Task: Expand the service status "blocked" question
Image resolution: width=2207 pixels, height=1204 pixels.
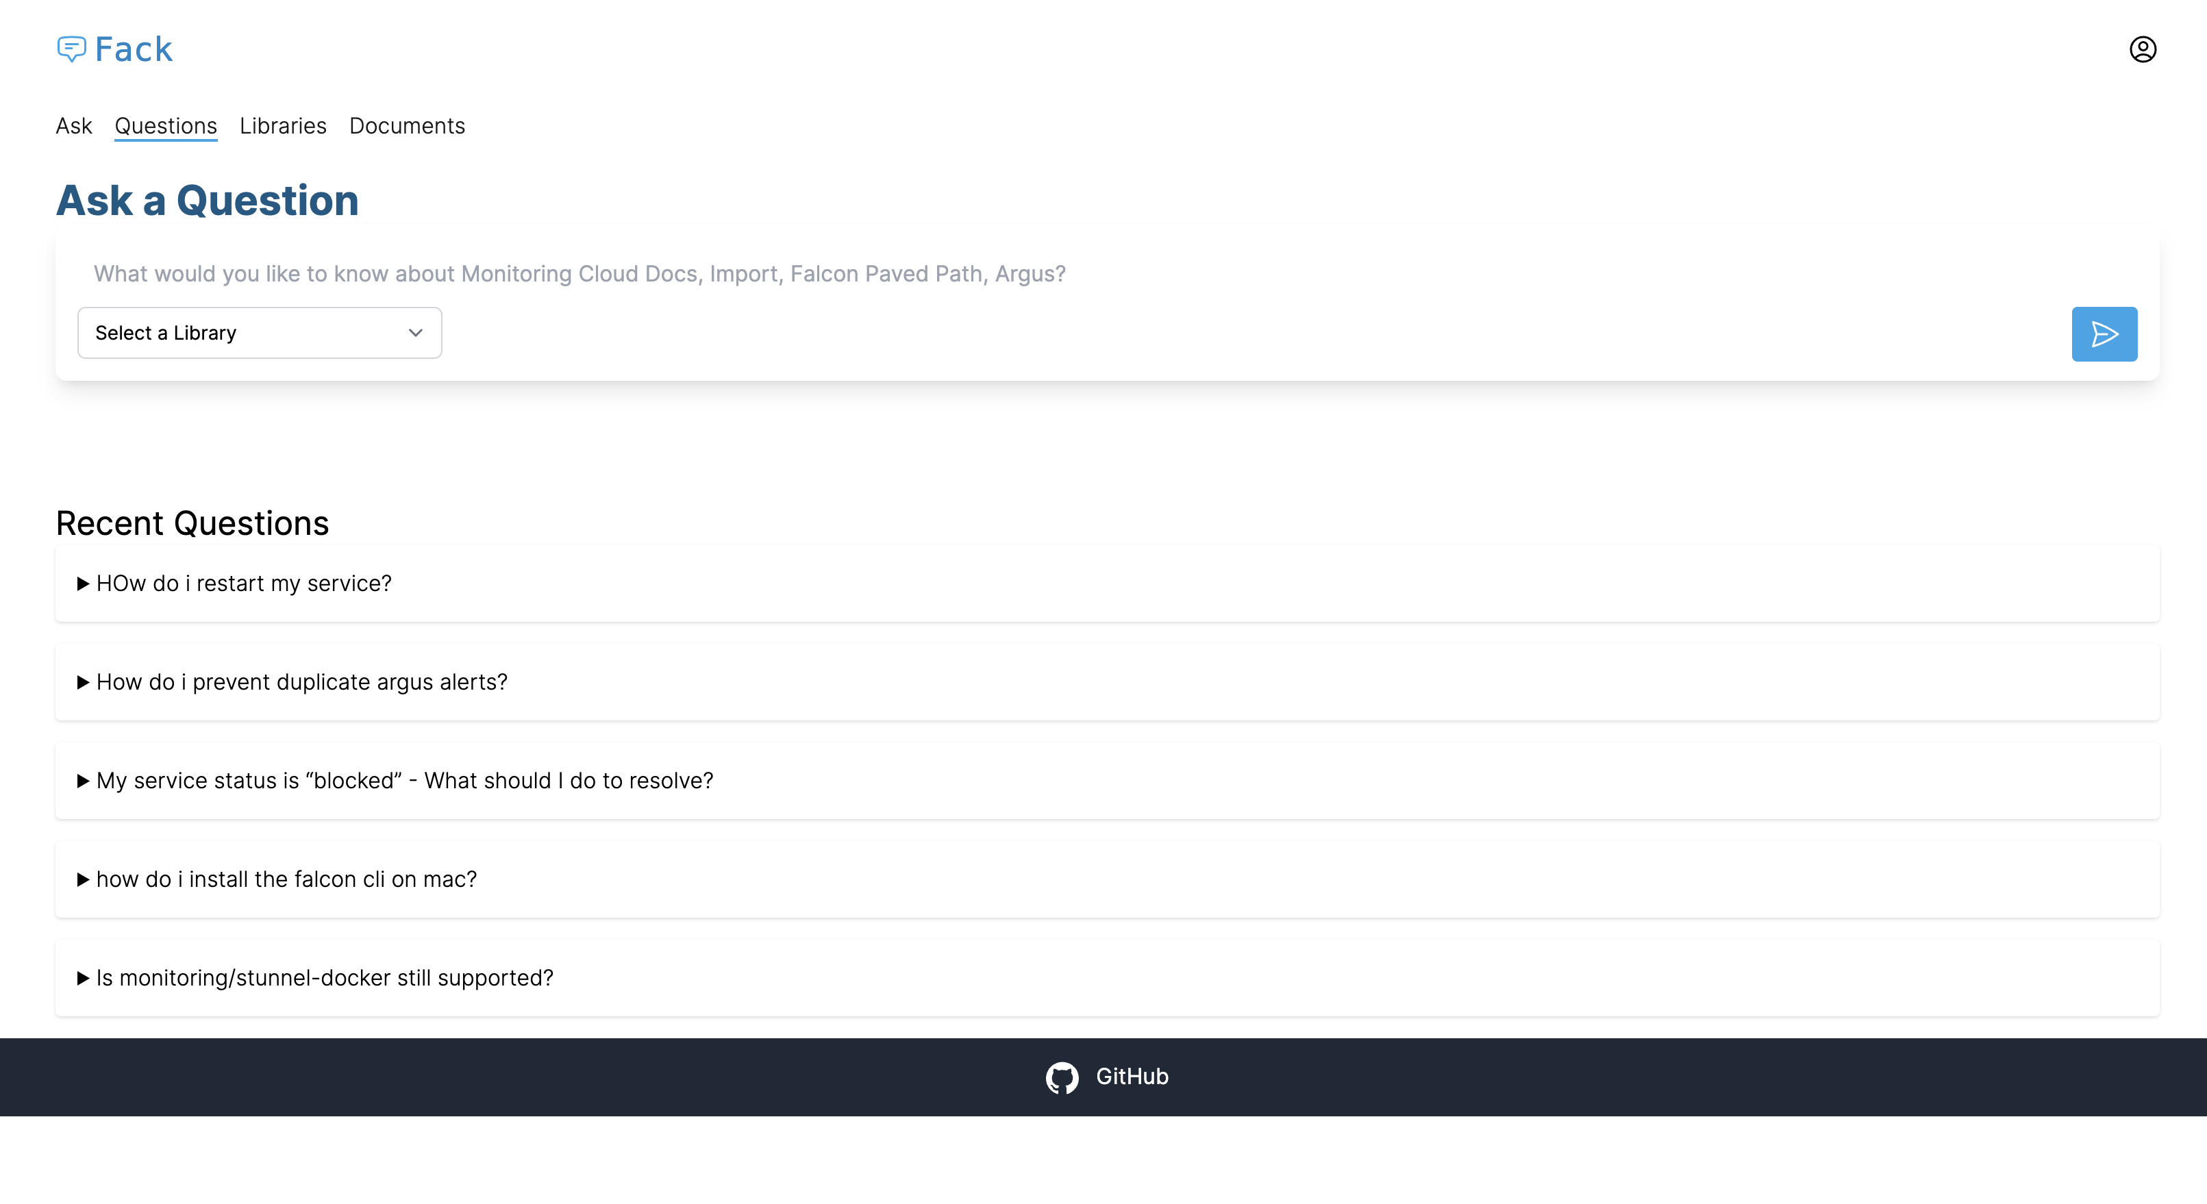Action: pos(404,780)
